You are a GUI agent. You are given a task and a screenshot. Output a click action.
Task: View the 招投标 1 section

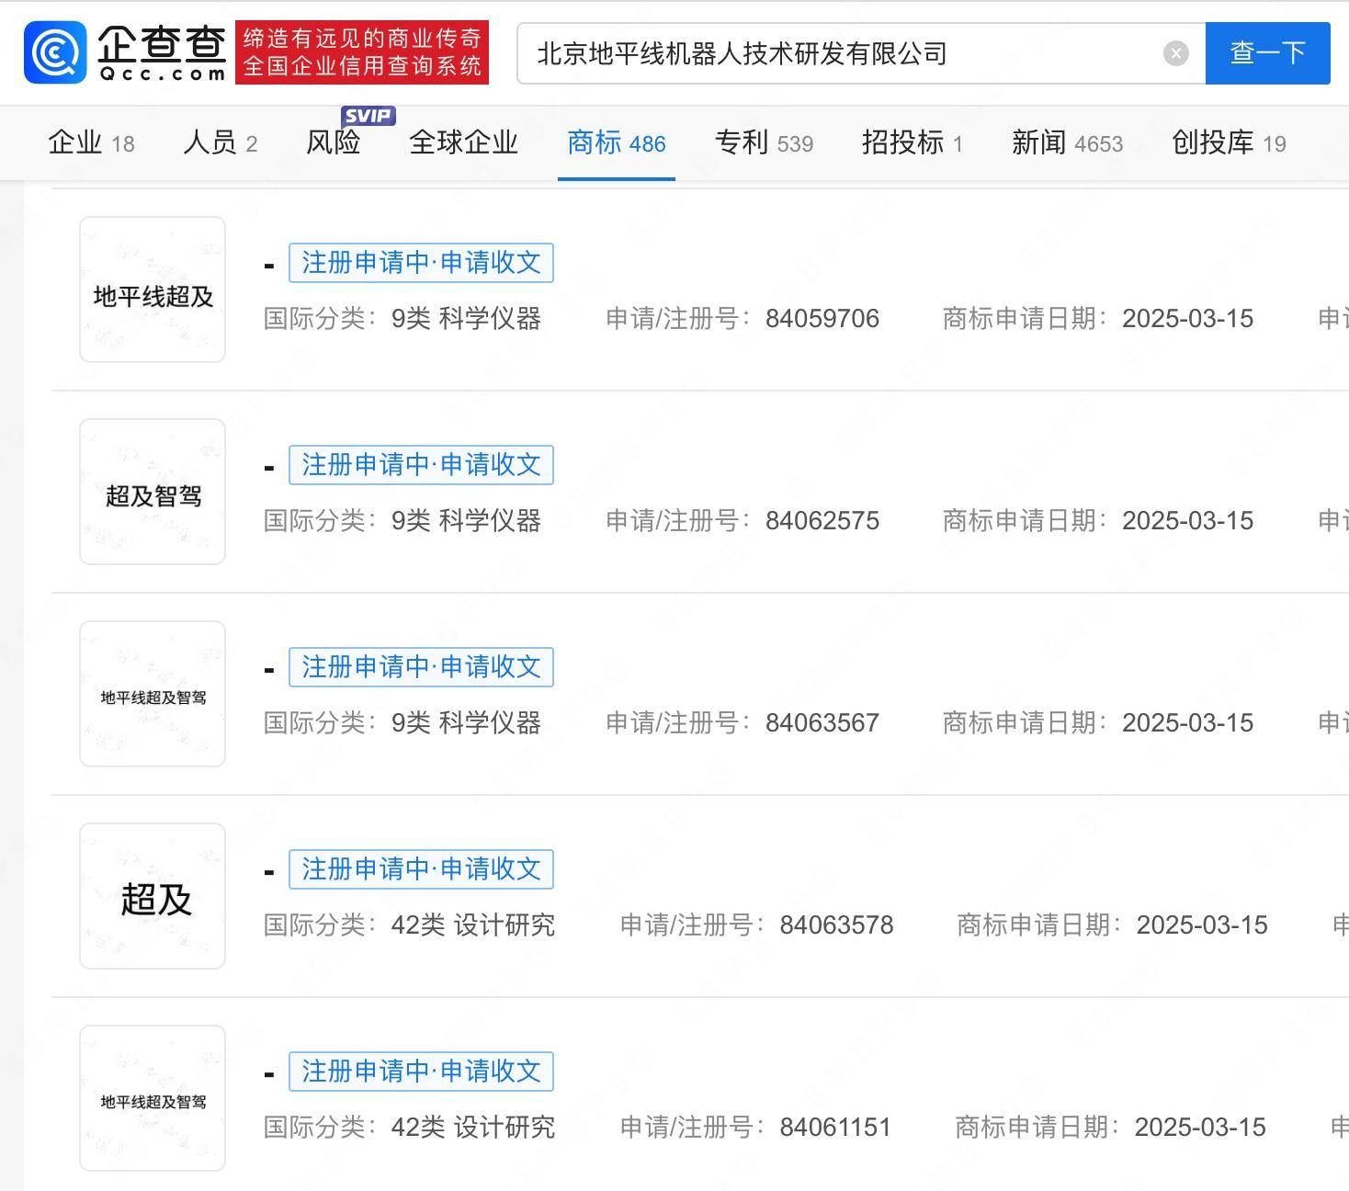(911, 143)
